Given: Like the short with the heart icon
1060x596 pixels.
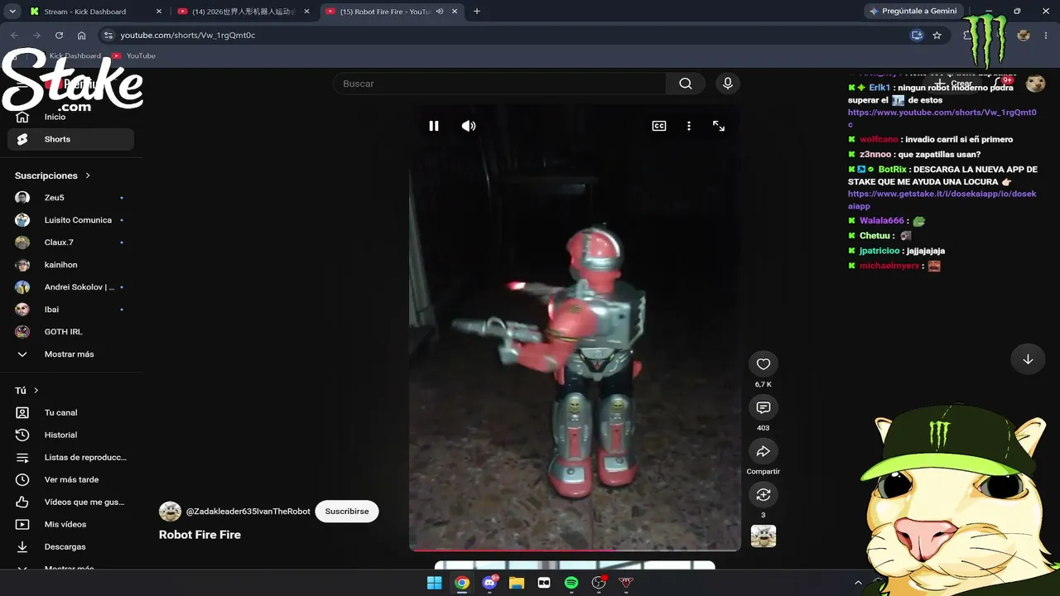Looking at the screenshot, I should 764,364.
